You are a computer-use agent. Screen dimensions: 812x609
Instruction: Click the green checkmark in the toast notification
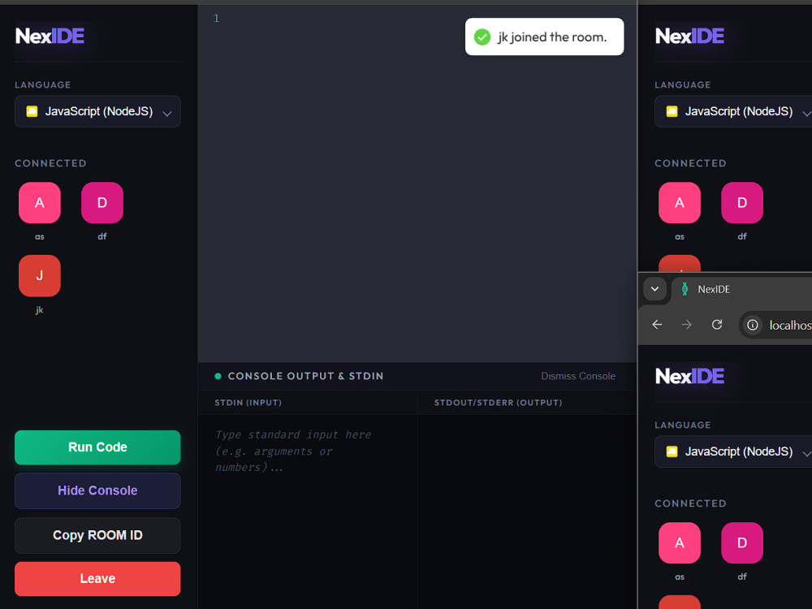tap(482, 37)
